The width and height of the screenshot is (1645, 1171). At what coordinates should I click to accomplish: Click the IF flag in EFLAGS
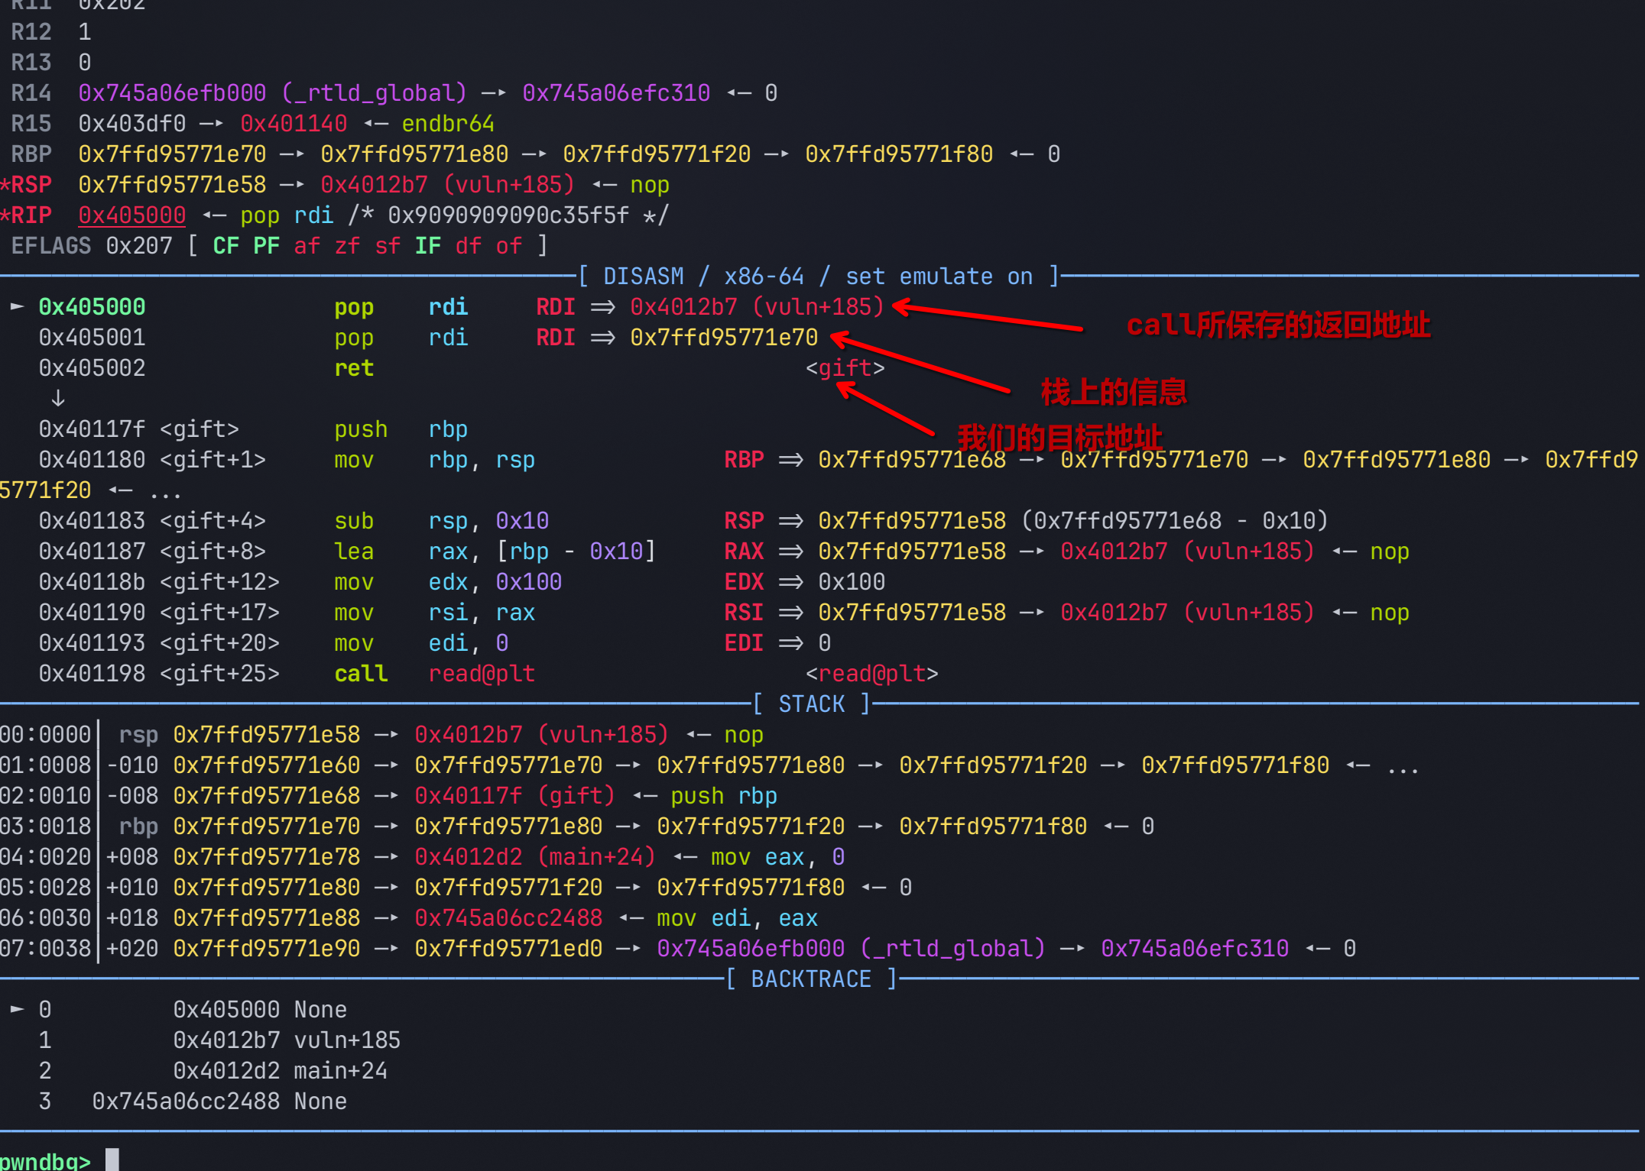click(427, 245)
